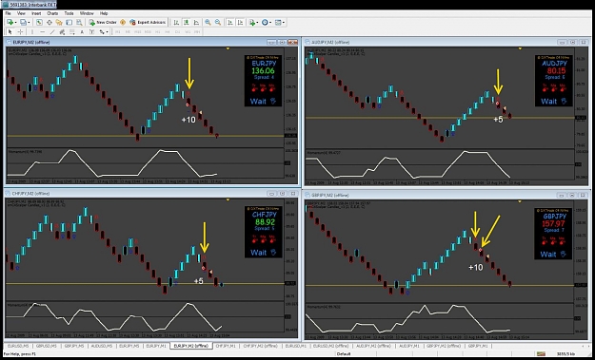Toggle chart auto scroll
595x360 pixels.
230,23
